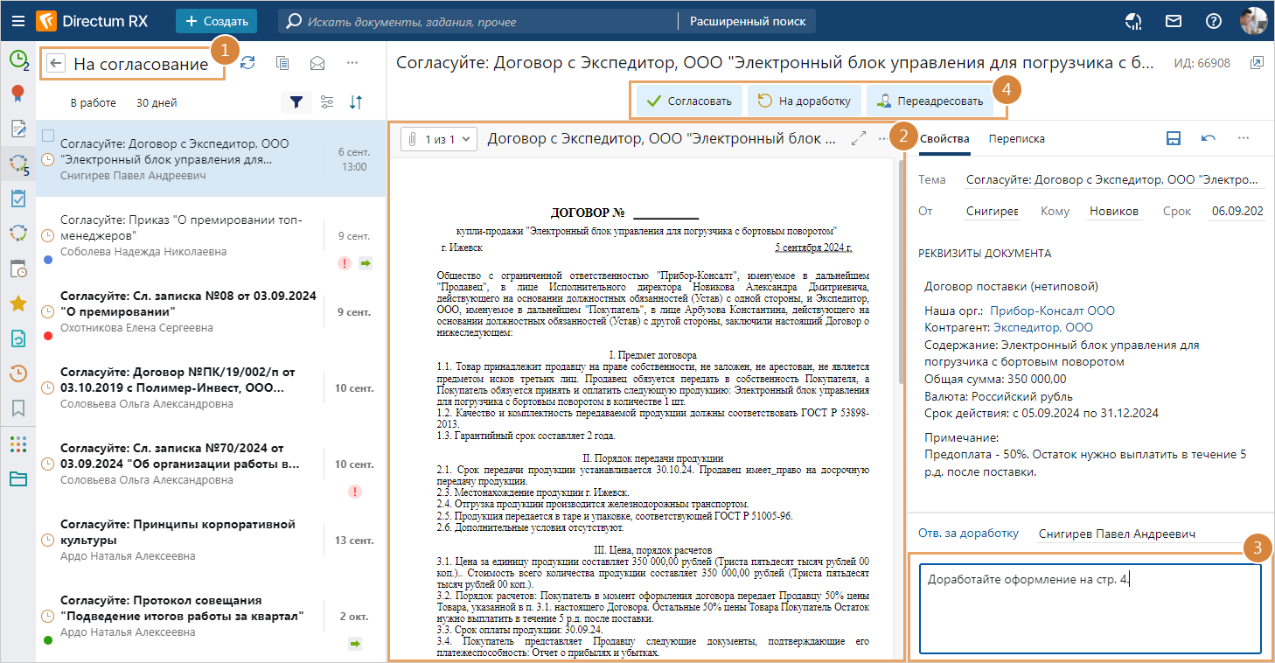Screen dimensions: 1275x663
Task: Open the attachment selector 1 из 1
Action: point(440,138)
